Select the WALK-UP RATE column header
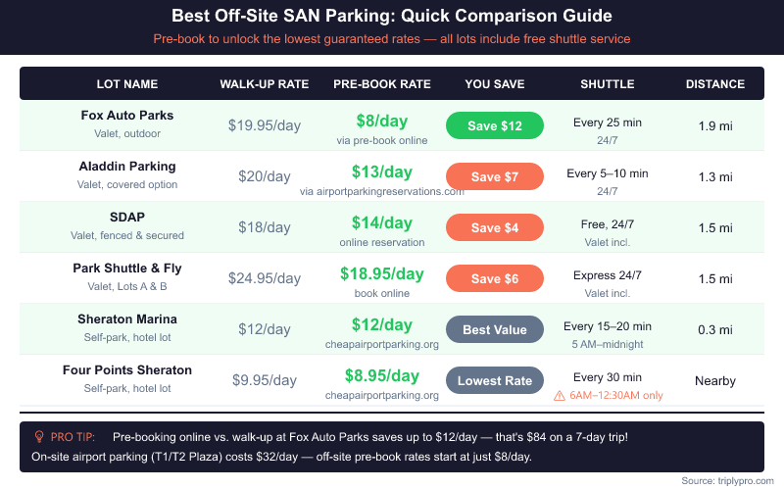 point(265,84)
